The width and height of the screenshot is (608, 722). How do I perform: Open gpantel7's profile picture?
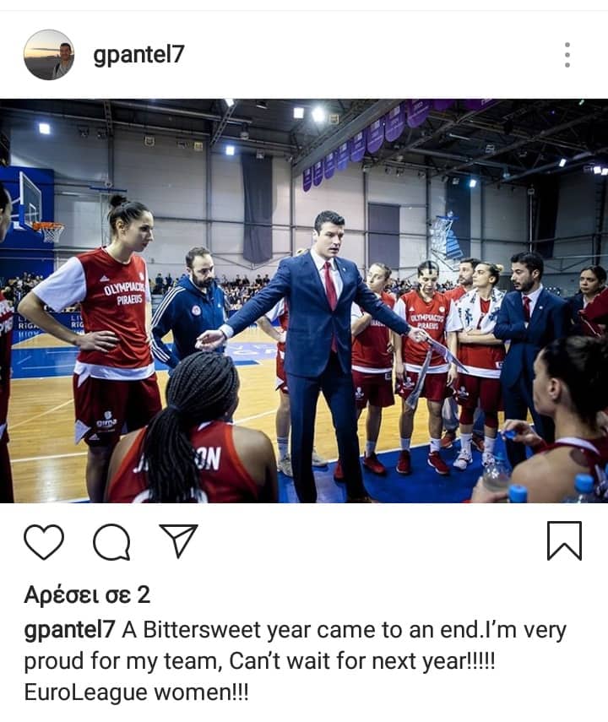point(49,55)
